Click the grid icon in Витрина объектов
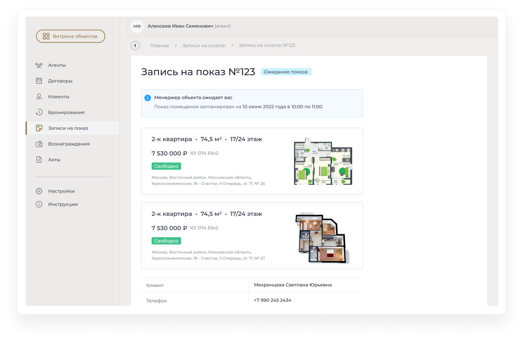Screen dimensions: 523x340 point(46,36)
